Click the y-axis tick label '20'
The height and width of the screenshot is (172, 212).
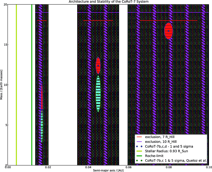(x=5, y=5)
